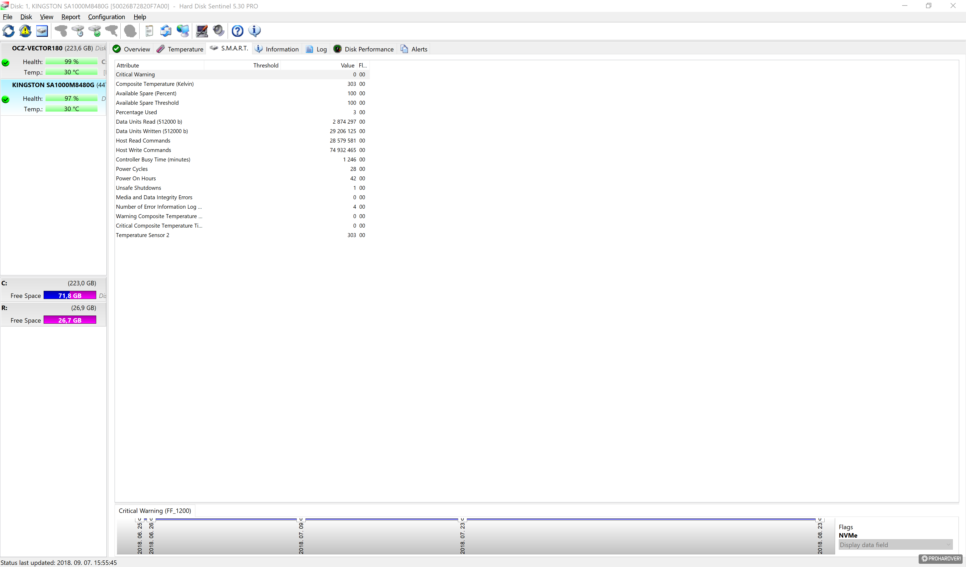Image resolution: width=966 pixels, height=567 pixels.
Task: Click the speaker sound toolbar icon
Action: 218,31
